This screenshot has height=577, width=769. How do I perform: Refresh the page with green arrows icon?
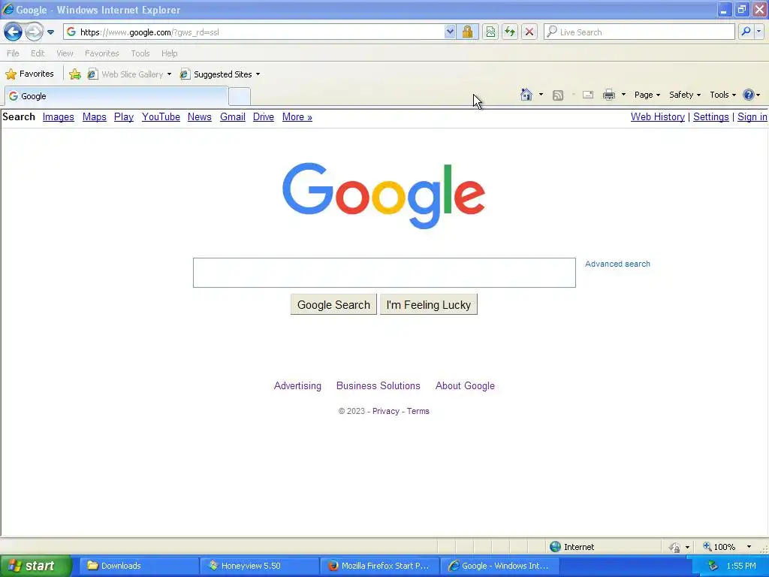click(510, 32)
